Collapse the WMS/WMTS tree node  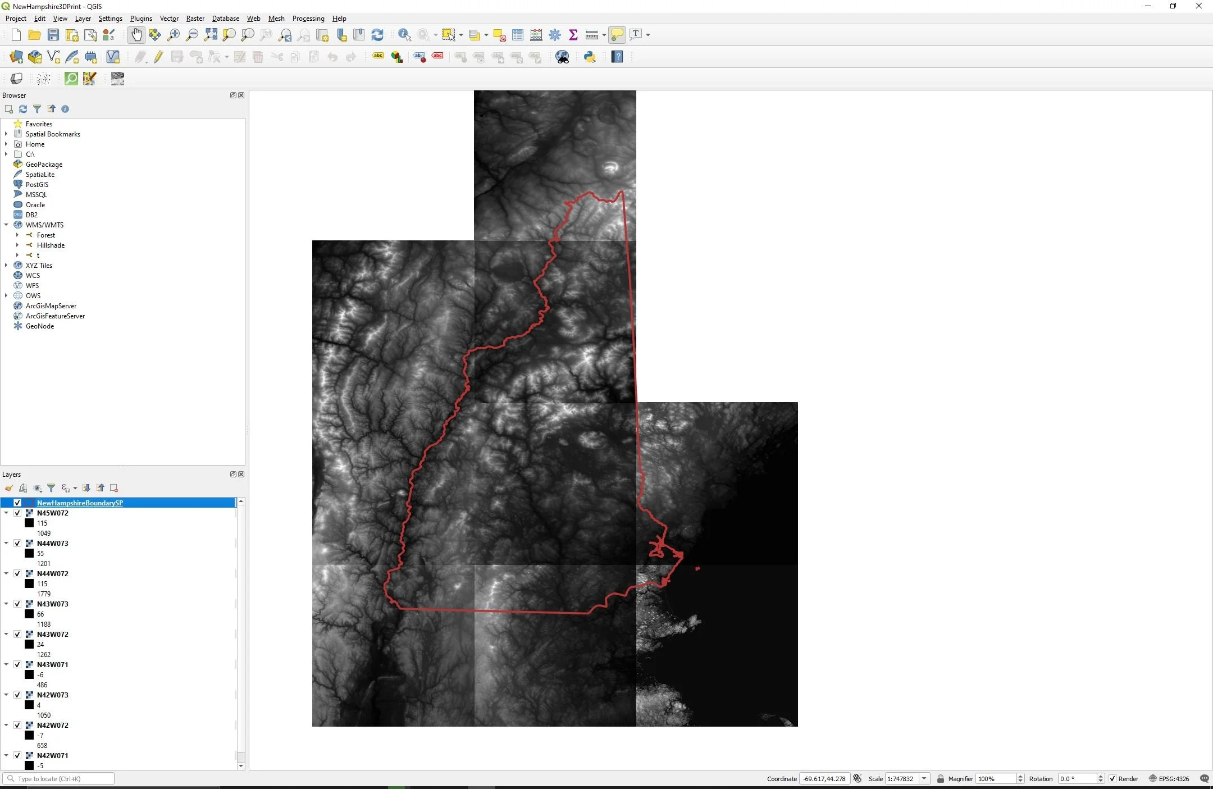(x=6, y=225)
